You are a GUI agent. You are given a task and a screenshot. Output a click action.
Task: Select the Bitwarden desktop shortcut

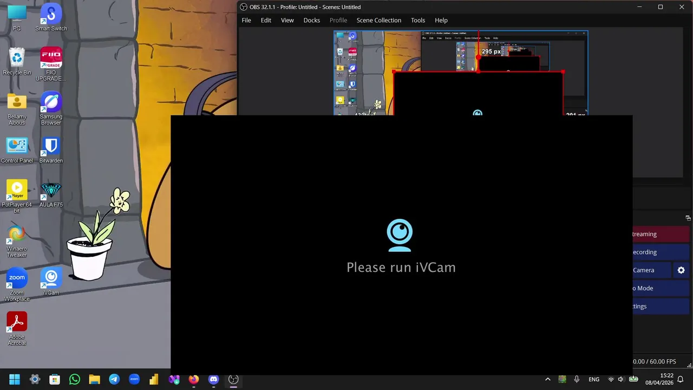[x=51, y=149]
